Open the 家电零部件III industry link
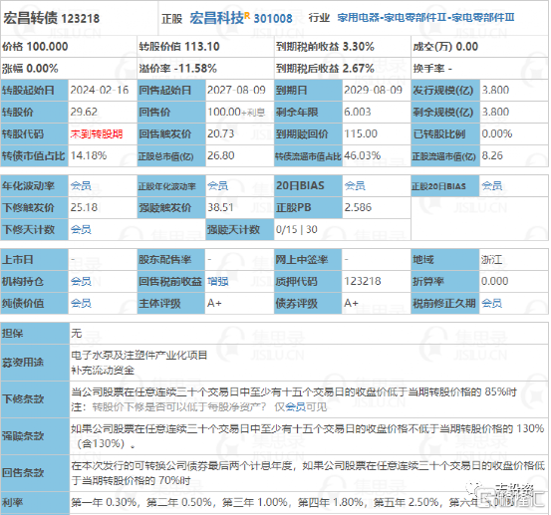This screenshot has height=515, width=551. 483,17
